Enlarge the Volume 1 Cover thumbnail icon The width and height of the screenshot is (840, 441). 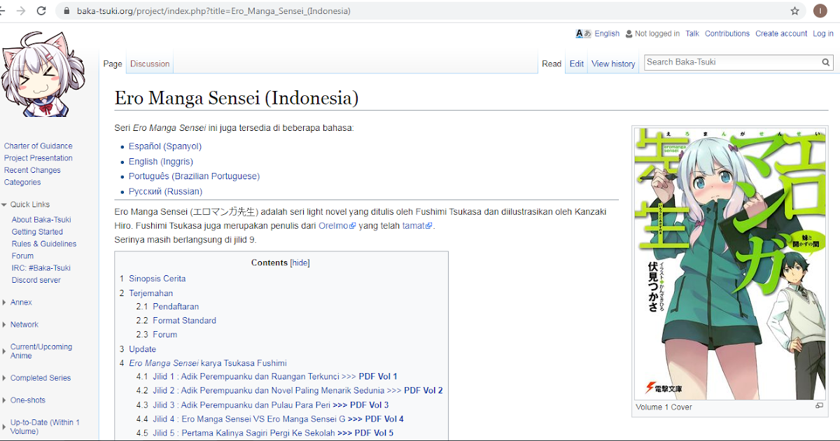819,406
